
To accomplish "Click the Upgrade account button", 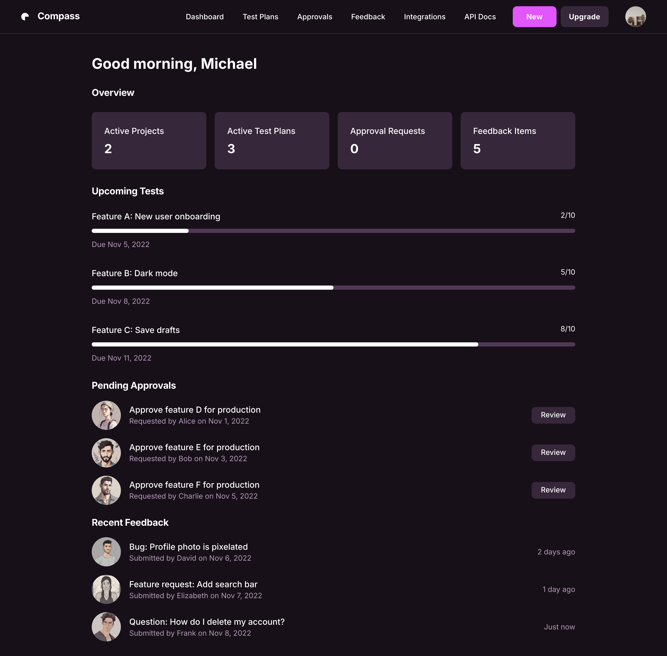I will click(x=584, y=16).
